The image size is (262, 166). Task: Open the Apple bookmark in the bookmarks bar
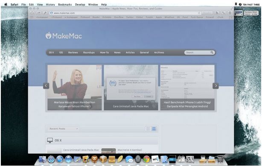[159, 17]
